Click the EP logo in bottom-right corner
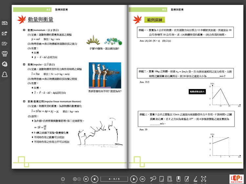The height and width of the screenshot is (184, 246). 236,179
